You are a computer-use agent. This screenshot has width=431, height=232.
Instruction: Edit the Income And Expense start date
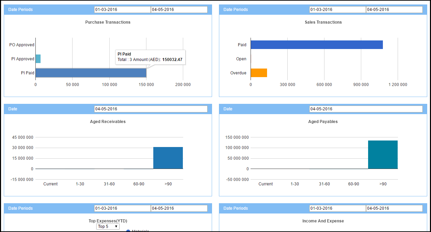pyautogui.click(x=338, y=208)
